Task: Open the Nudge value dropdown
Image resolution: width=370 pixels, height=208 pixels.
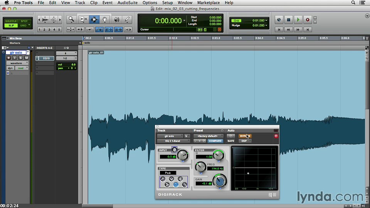Action: (266, 25)
